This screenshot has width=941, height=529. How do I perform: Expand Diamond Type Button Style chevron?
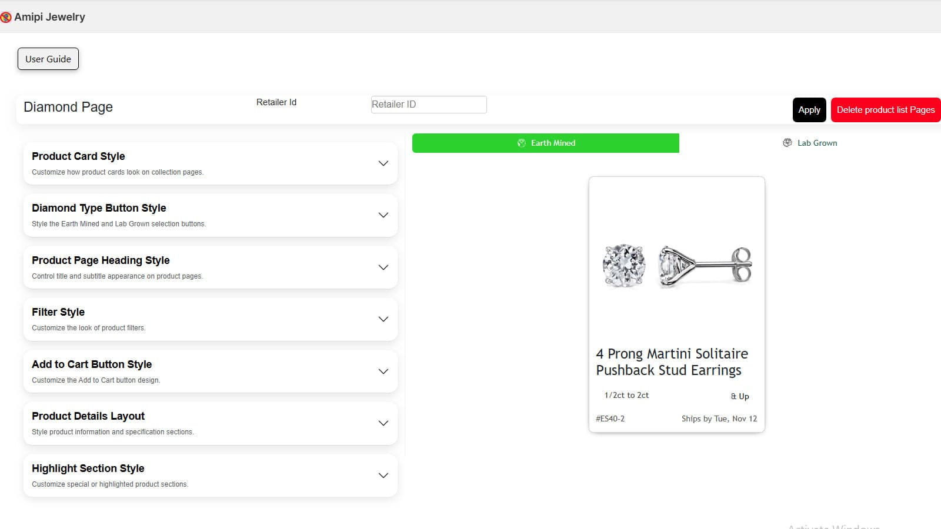383,215
